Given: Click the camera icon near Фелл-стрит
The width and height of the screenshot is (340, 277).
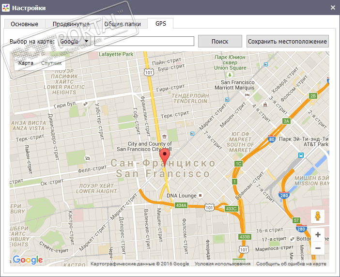Looking at the screenshot, I should click(87, 158).
